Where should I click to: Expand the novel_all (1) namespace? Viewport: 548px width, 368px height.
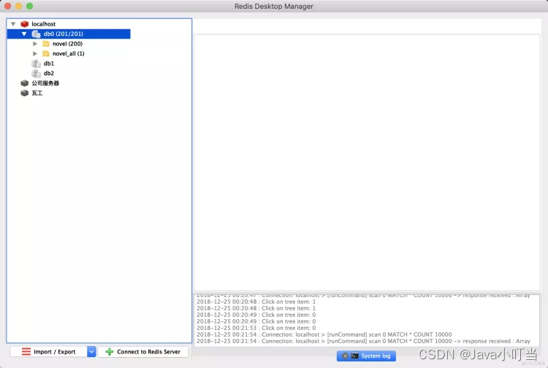point(35,53)
